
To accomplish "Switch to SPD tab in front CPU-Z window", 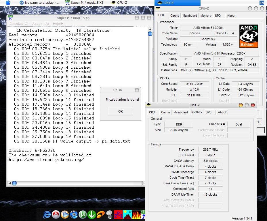I will [209, 112].
